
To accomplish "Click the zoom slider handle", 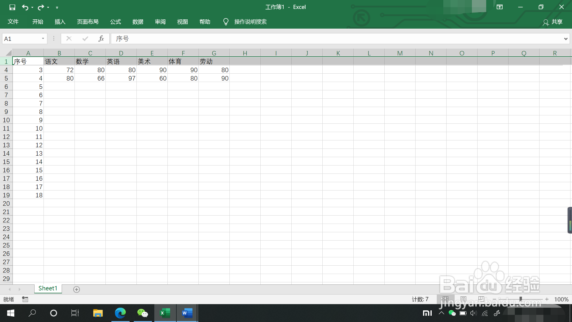I will click(x=520, y=299).
